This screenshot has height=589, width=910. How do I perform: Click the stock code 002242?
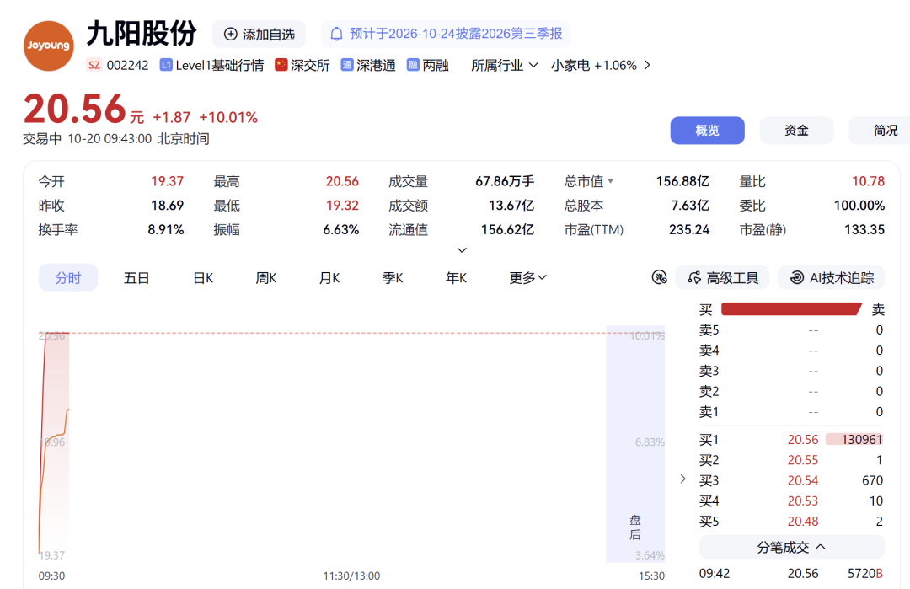(128, 65)
